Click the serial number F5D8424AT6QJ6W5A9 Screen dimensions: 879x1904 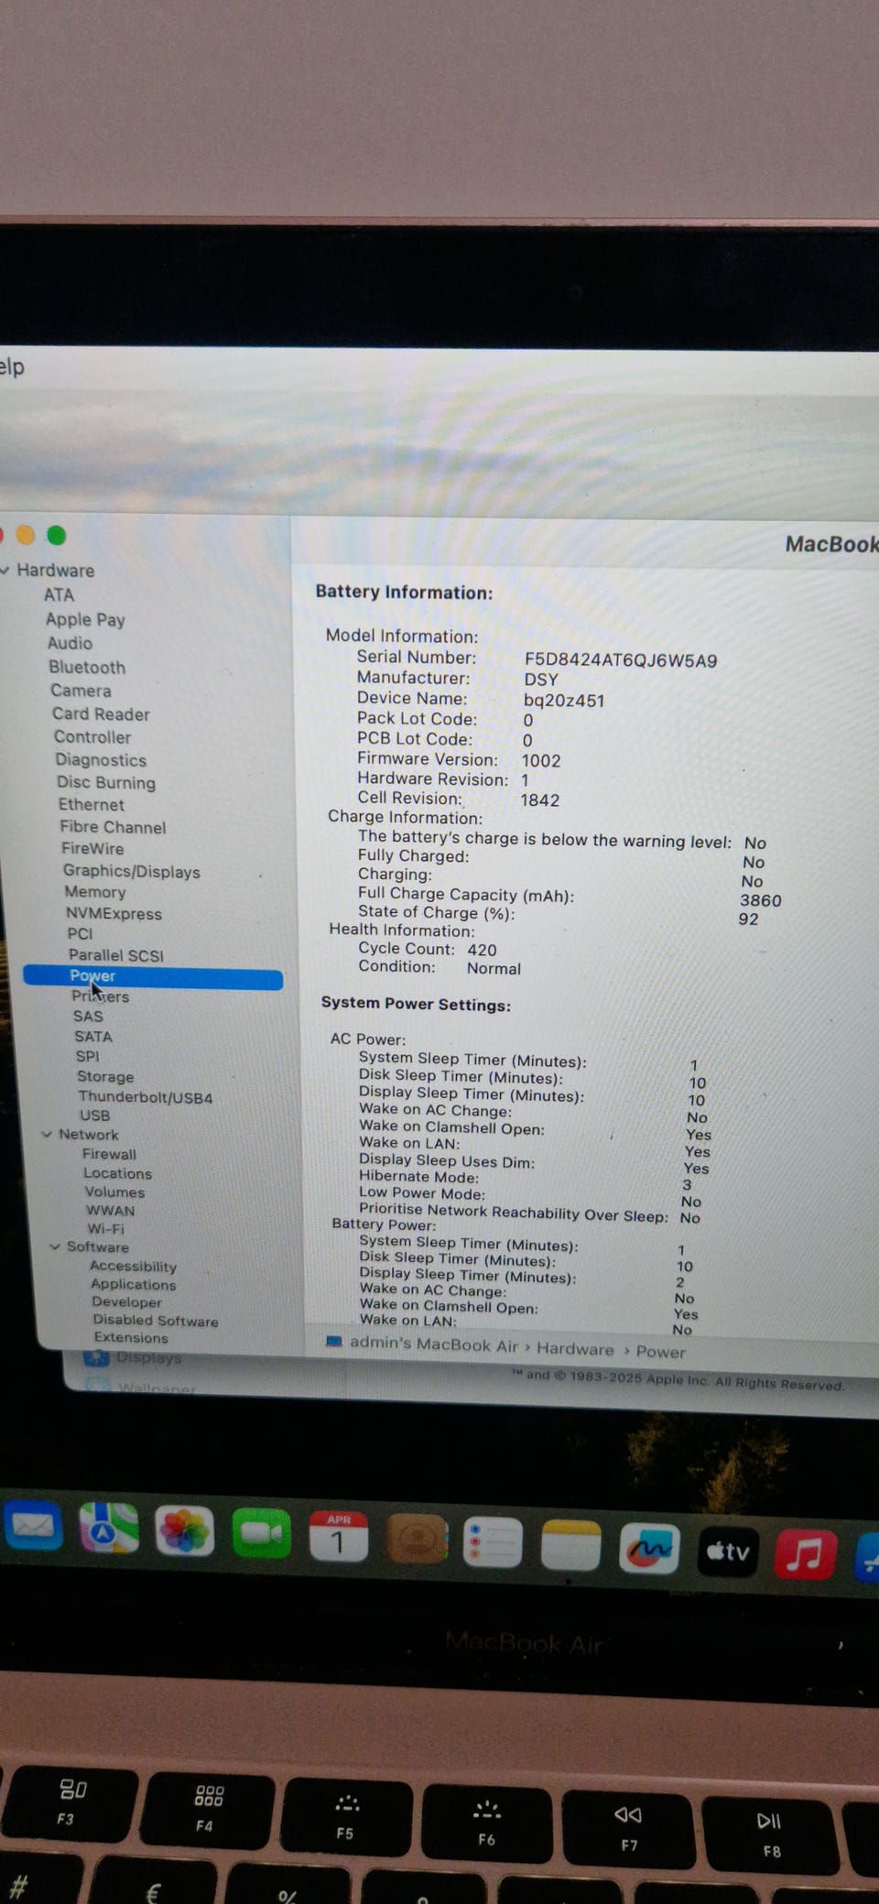coord(621,659)
